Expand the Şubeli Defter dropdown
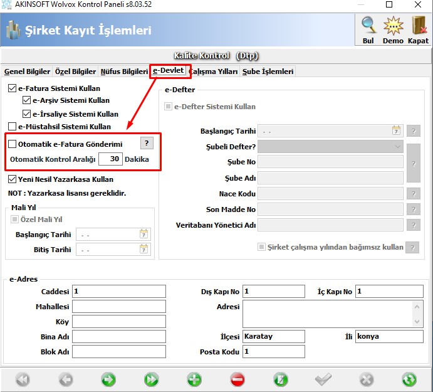Viewport: 433px width, 392px height. 397,147
